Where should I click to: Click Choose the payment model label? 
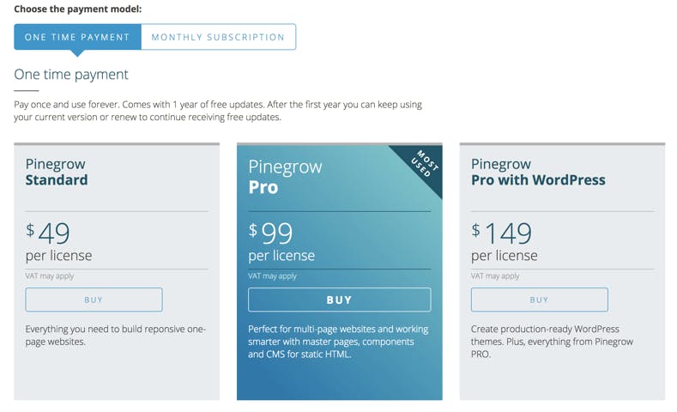coord(78,9)
